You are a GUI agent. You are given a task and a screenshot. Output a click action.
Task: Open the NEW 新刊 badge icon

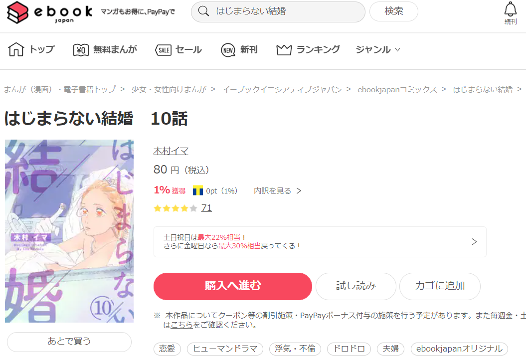pos(228,50)
